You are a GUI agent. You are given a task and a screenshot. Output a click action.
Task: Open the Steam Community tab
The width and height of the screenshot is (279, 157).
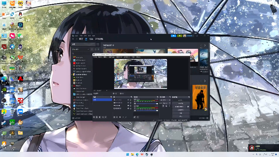[x=91, y=39]
